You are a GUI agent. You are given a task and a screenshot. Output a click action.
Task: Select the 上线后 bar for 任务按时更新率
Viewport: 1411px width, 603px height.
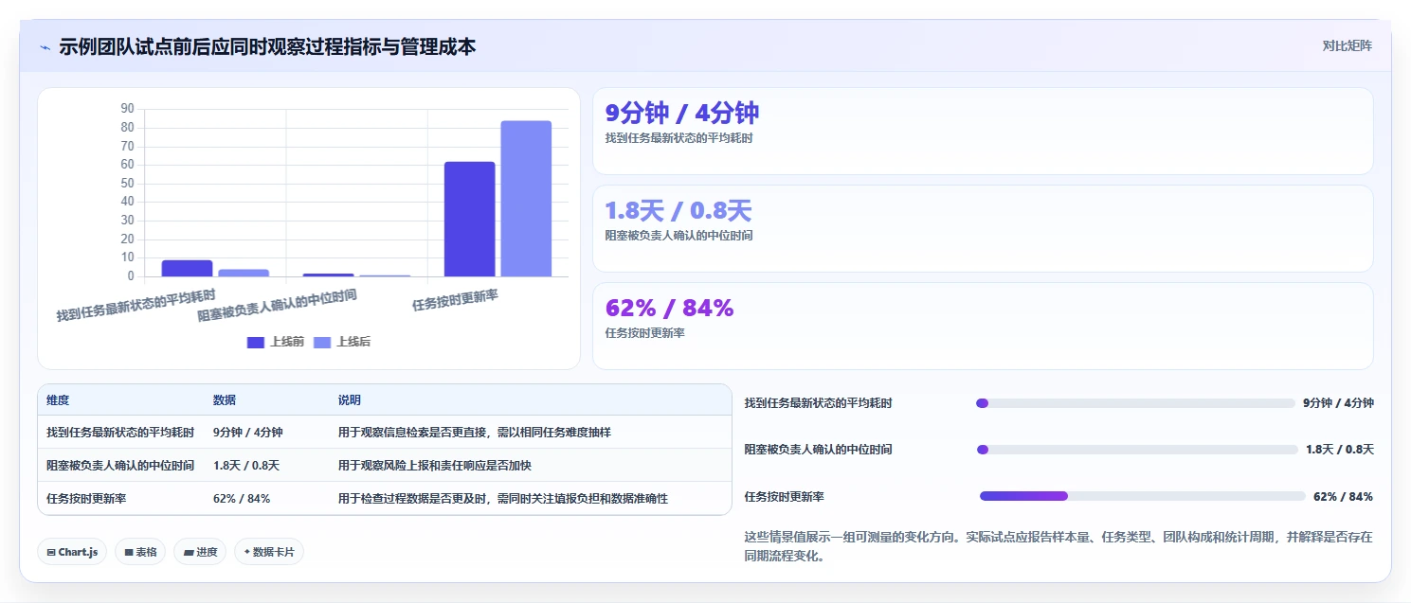pos(526,199)
